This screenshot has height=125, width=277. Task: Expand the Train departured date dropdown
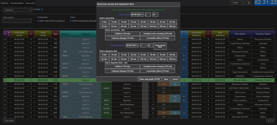click(x=132, y=45)
